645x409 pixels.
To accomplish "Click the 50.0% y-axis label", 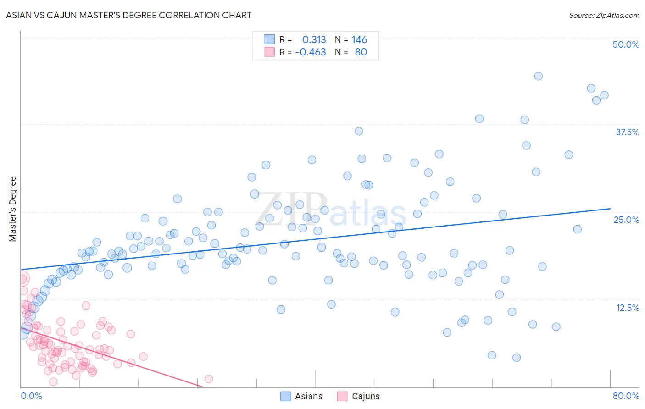I will coord(626,44).
